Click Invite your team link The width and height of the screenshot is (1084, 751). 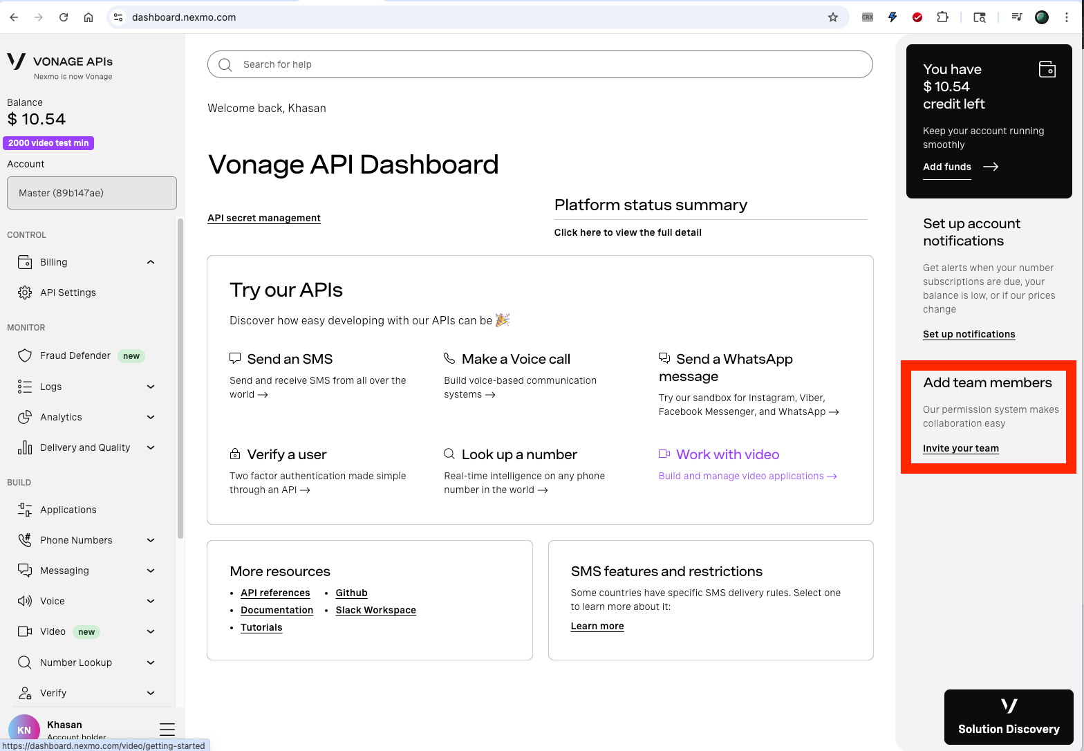[x=961, y=448]
